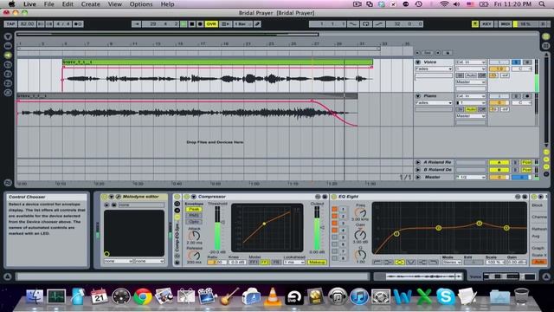Open the Master track 1/2 output dropdown
The image size is (554, 312).
471,177
